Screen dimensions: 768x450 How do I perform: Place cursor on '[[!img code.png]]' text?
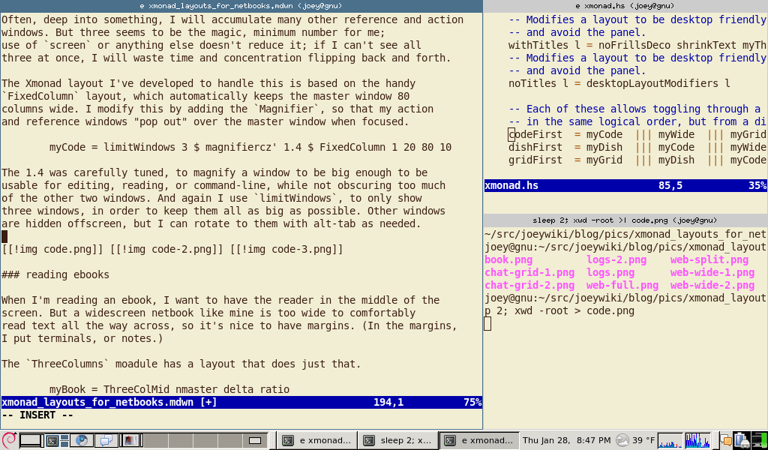pyautogui.click(x=52, y=249)
